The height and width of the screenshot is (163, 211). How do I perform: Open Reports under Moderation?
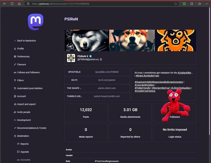point(23,144)
